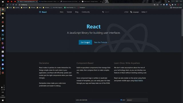Click the translate page icon in address bar

[154, 5]
